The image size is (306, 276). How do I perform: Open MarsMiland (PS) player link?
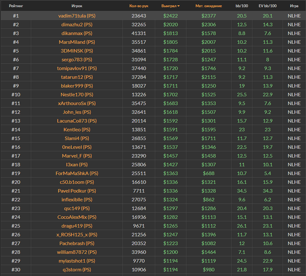click(76, 42)
